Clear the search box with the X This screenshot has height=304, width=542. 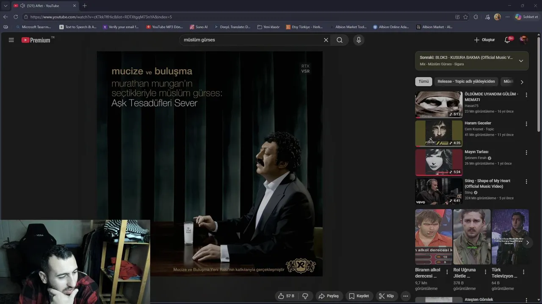[326, 40]
